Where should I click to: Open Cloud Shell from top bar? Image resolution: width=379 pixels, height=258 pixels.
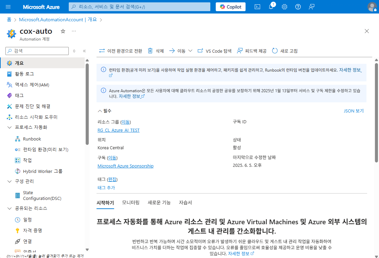pyautogui.click(x=257, y=7)
